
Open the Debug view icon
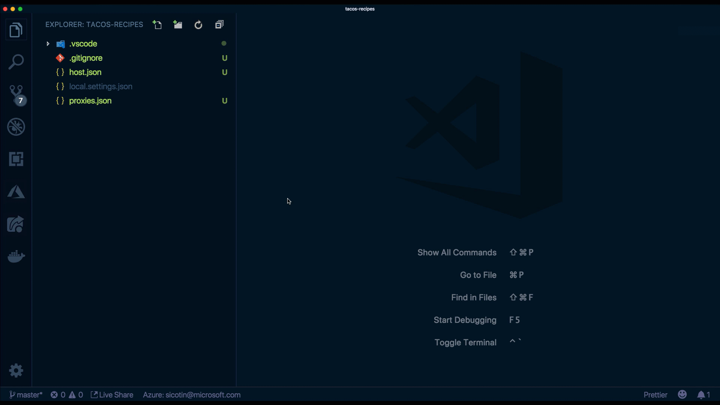click(x=16, y=127)
